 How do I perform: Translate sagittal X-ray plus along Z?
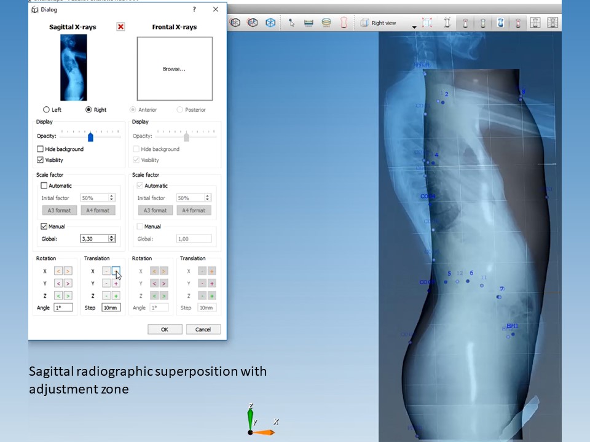click(x=116, y=296)
